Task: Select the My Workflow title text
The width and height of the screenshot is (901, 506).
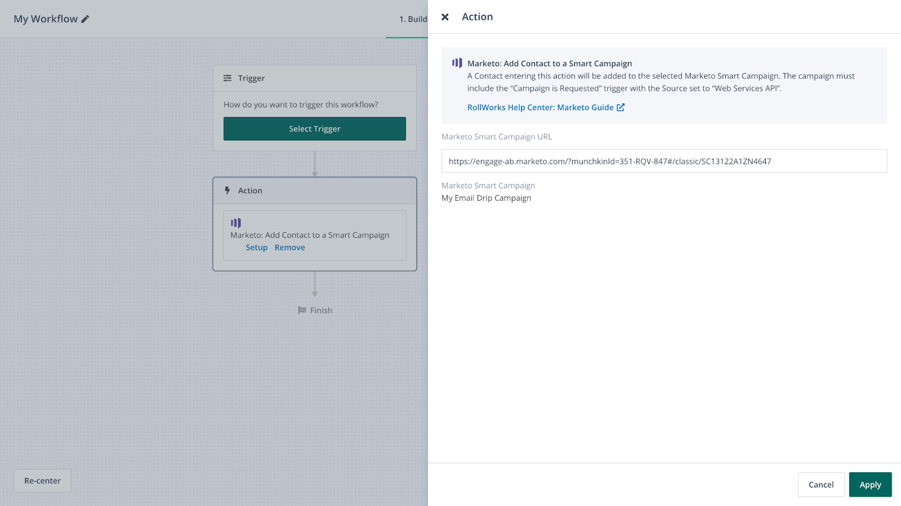Action: point(46,19)
